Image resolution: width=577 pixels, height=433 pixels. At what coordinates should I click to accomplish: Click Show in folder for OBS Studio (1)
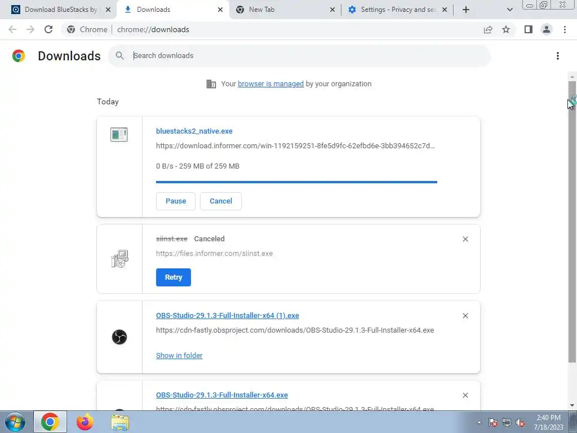tap(179, 356)
